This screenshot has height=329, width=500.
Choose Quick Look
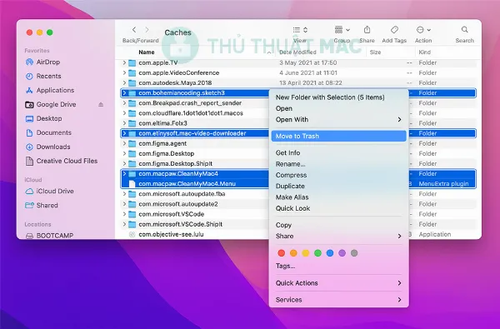pyautogui.click(x=338, y=208)
